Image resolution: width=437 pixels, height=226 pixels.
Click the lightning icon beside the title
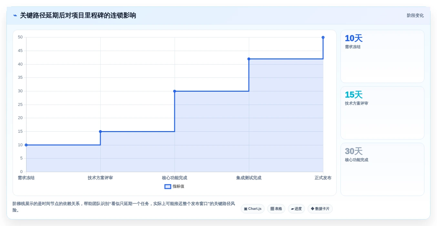click(x=15, y=15)
